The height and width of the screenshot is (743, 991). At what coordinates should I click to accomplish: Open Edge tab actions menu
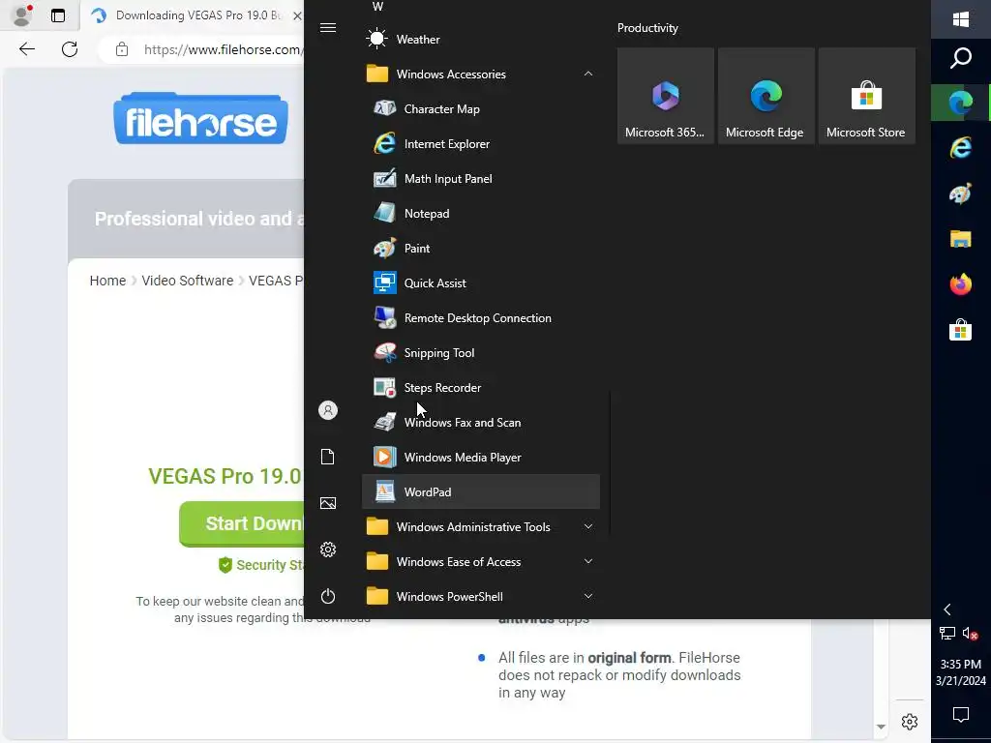pos(57,15)
